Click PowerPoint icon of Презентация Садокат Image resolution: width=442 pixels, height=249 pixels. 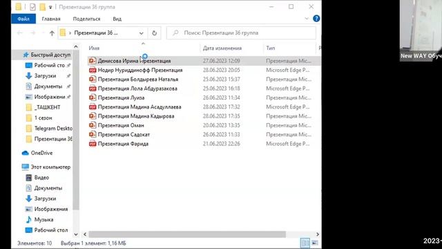pyautogui.click(x=92, y=135)
